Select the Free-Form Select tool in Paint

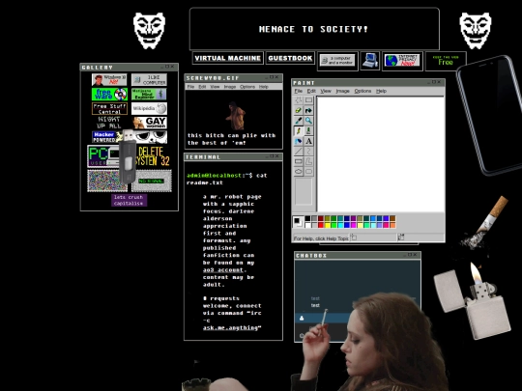click(x=299, y=100)
